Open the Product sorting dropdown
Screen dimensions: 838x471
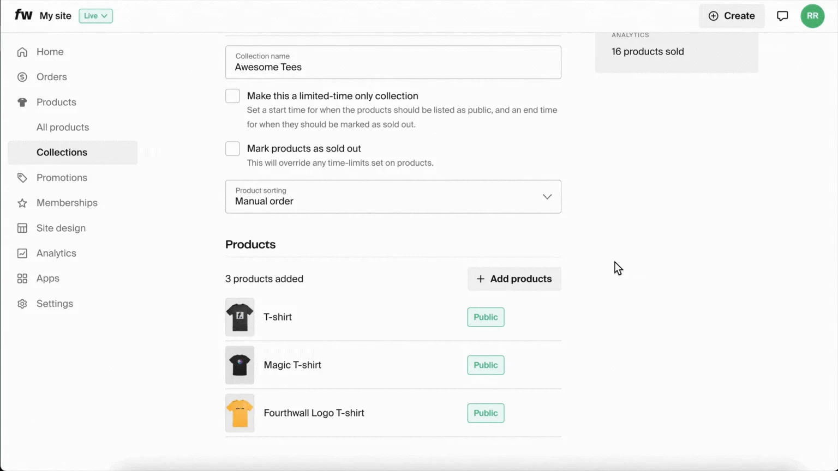(x=393, y=197)
